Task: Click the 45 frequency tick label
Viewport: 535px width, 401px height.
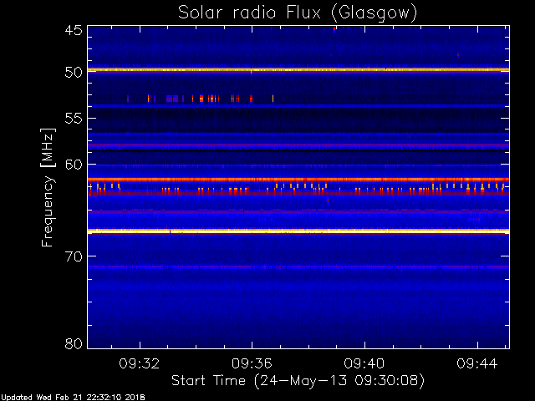Action: coord(74,31)
